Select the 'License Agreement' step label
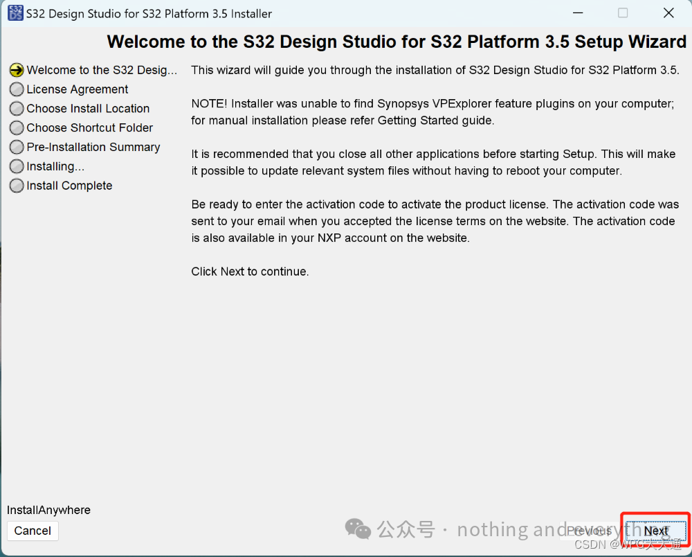Screen dimensions: 692x557 [78, 89]
